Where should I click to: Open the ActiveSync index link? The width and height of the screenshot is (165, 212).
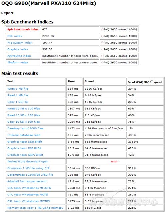[19, 56]
